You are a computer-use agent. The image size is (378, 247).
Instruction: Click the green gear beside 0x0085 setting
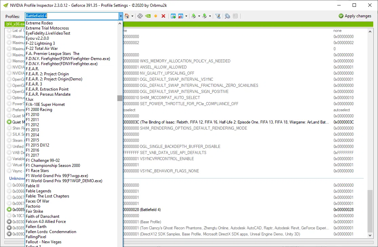tap(9, 209)
